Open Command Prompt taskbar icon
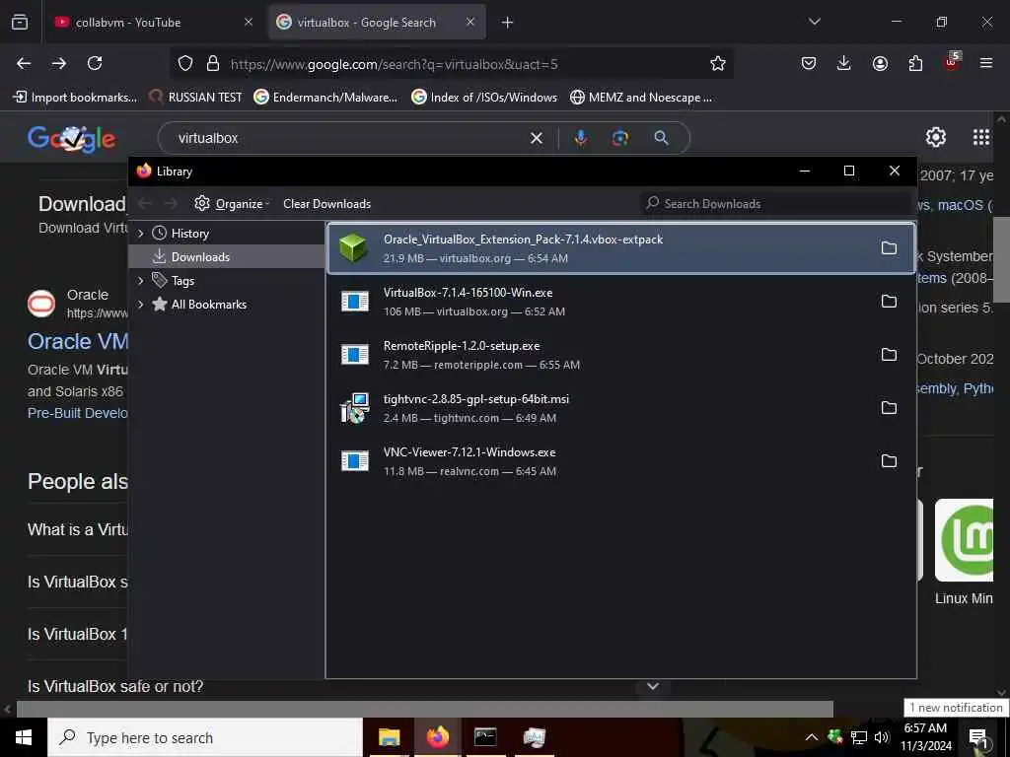Image resolution: width=1010 pixels, height=757 pixels. 485,737
